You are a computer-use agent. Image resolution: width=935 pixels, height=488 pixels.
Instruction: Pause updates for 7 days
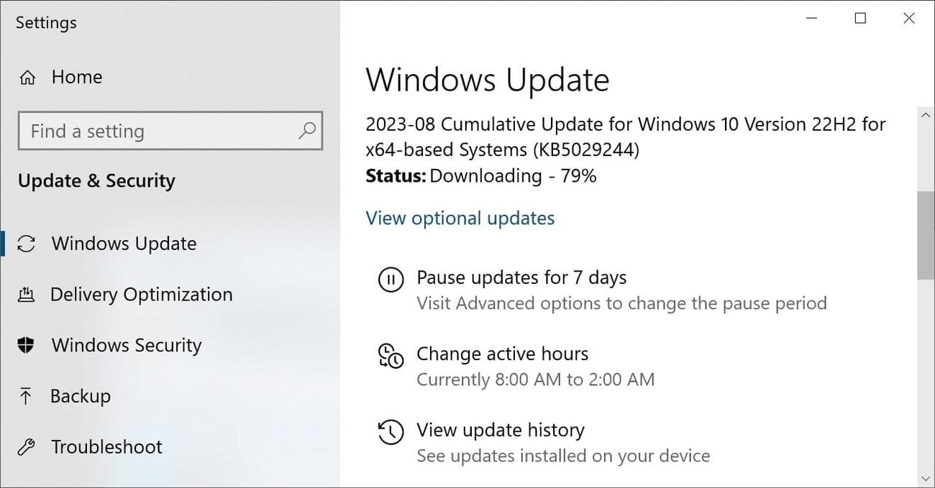pos(521,277)
